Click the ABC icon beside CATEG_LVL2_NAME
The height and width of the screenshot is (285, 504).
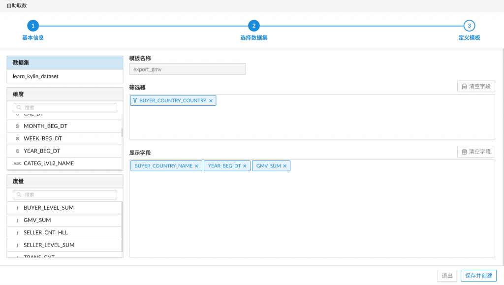[x=17, y=163]
